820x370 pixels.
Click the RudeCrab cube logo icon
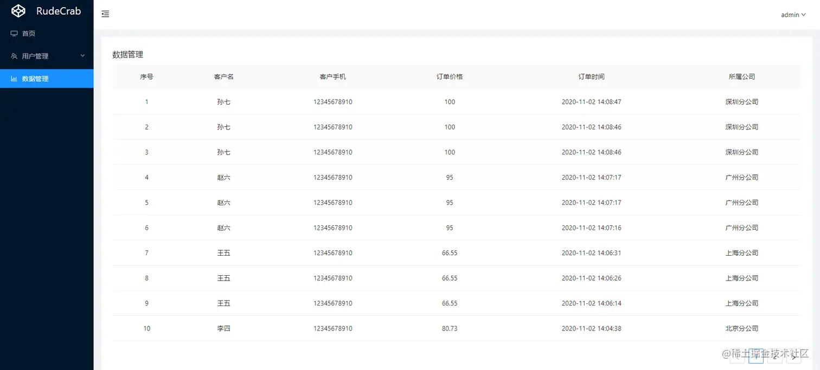pyautogui.click(x=18, y=10)
